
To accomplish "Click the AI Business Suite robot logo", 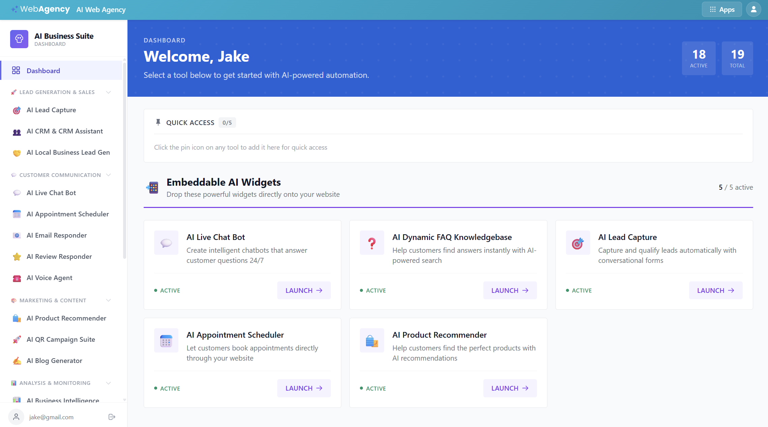I will click(19, 39).
